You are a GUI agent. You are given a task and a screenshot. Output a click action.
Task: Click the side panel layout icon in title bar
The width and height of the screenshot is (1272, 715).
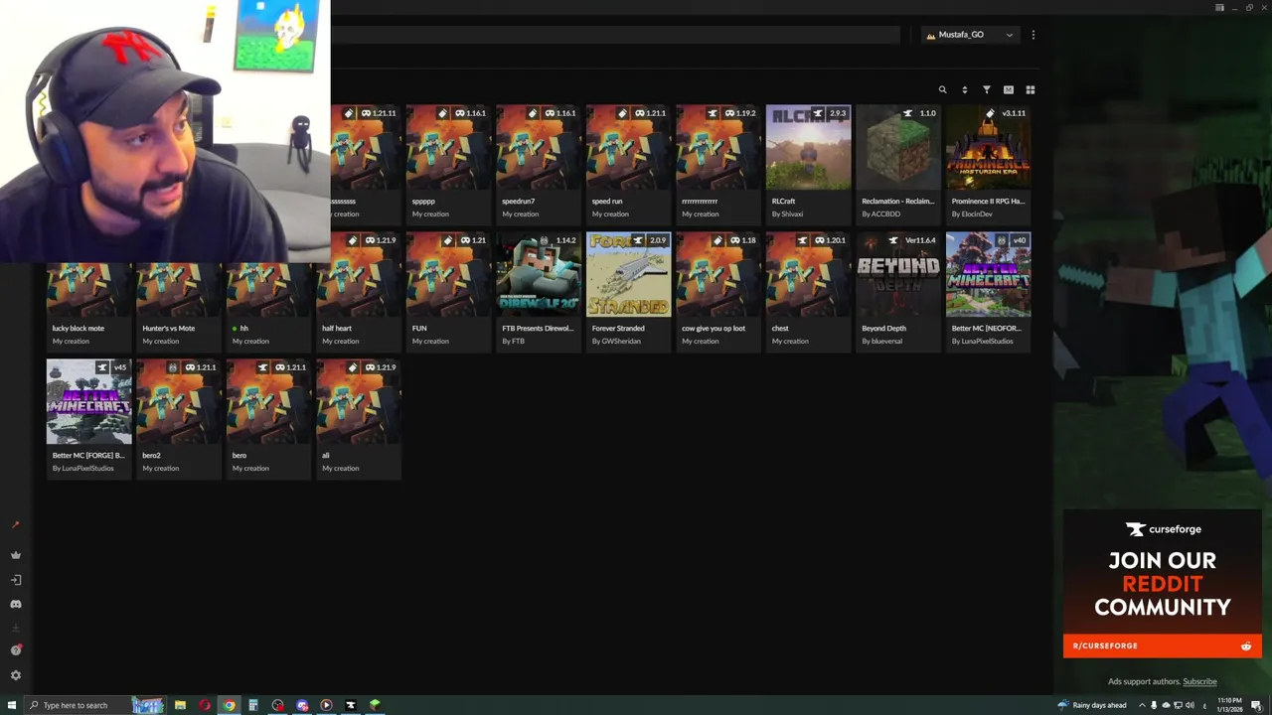[1219, 7]
